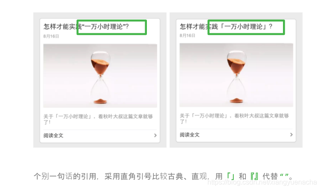Click the blog.csdn.net watermark URL
Viewport: 321px width, 190px height.
pos(262,182)
